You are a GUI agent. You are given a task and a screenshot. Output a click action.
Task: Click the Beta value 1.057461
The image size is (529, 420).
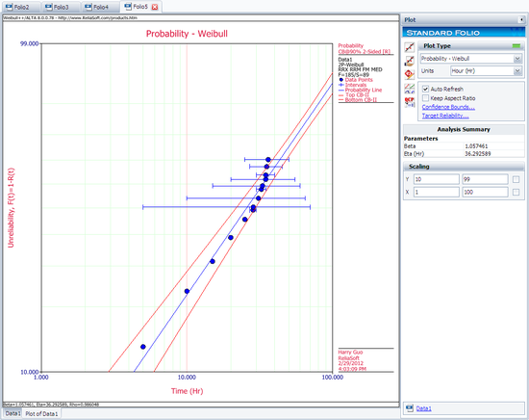click(x=476, y=146)
